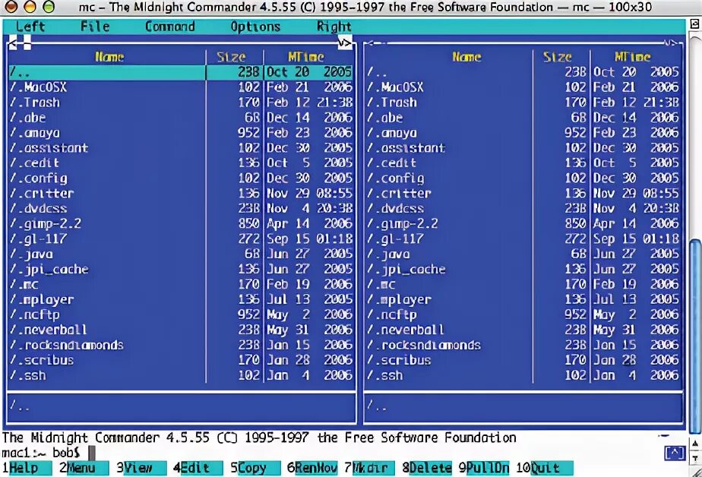Select /.critter in the left panel

coord(181,193)
